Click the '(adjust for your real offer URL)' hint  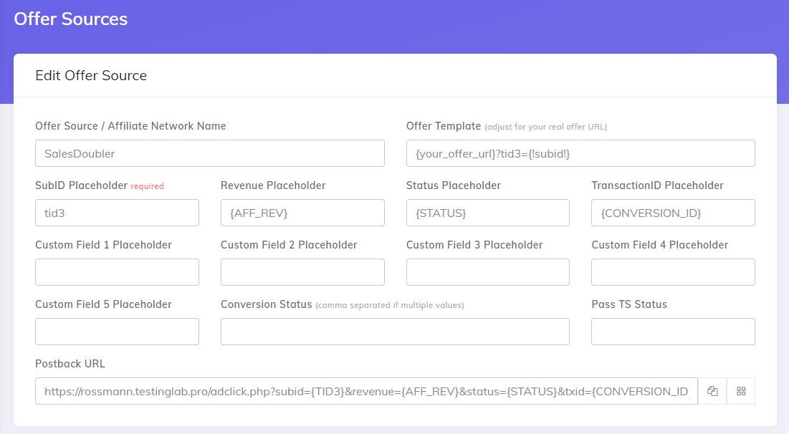pos(546,127)
